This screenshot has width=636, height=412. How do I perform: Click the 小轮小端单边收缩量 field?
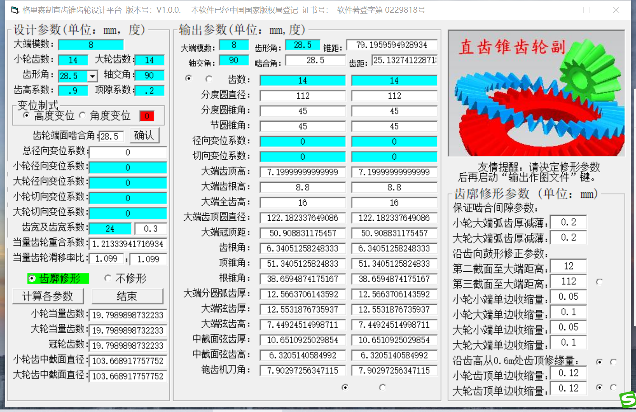[x=569, y=297]
